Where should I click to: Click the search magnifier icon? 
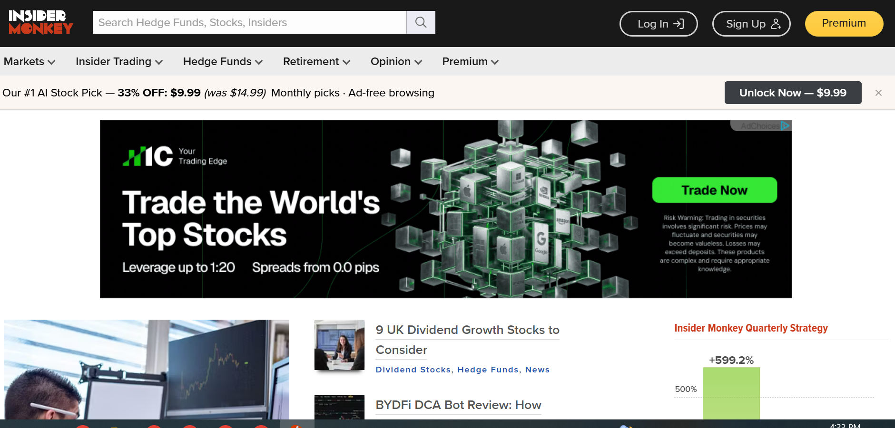coord(421,22)
